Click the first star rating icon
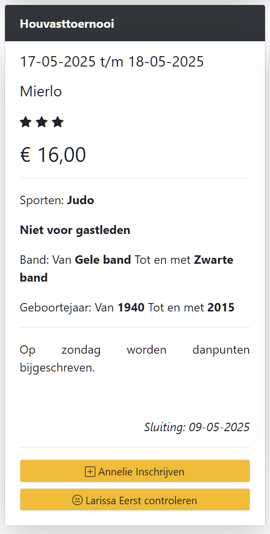 click(25, 122)
